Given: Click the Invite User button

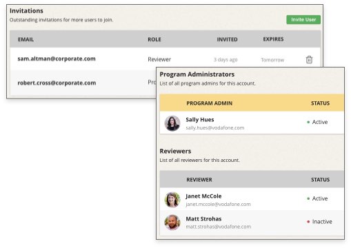Looking at the screenshot, I should [303, 20].
